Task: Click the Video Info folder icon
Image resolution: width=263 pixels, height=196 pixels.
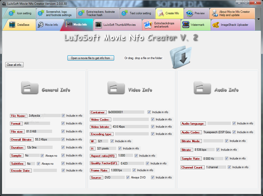Action: 116,88
